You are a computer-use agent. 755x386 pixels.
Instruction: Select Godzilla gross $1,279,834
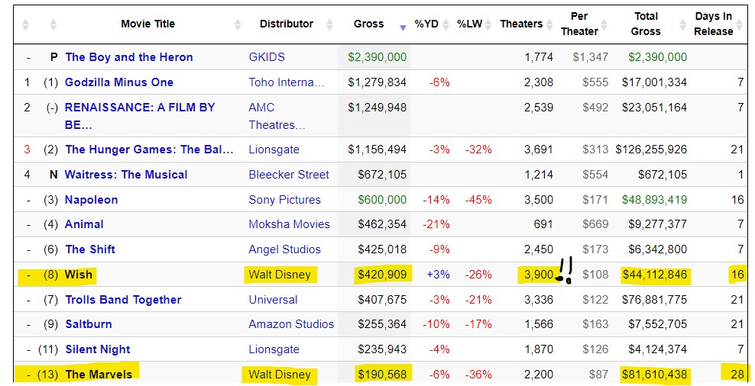377,82
